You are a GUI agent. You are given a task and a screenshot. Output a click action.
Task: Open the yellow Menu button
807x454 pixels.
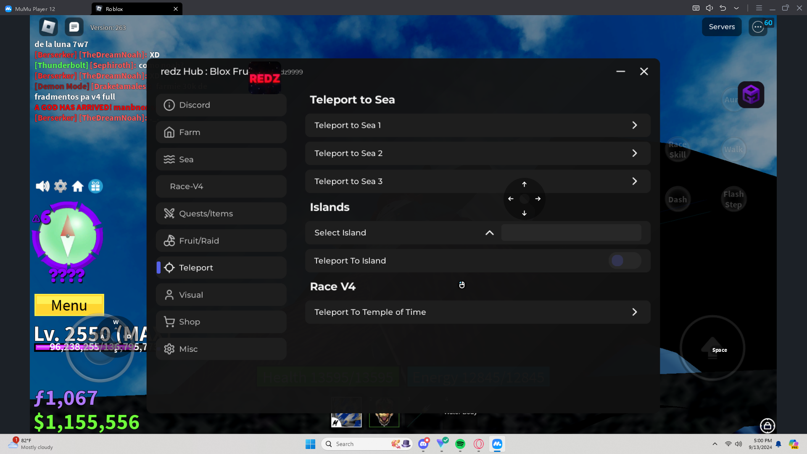[69, 305]
